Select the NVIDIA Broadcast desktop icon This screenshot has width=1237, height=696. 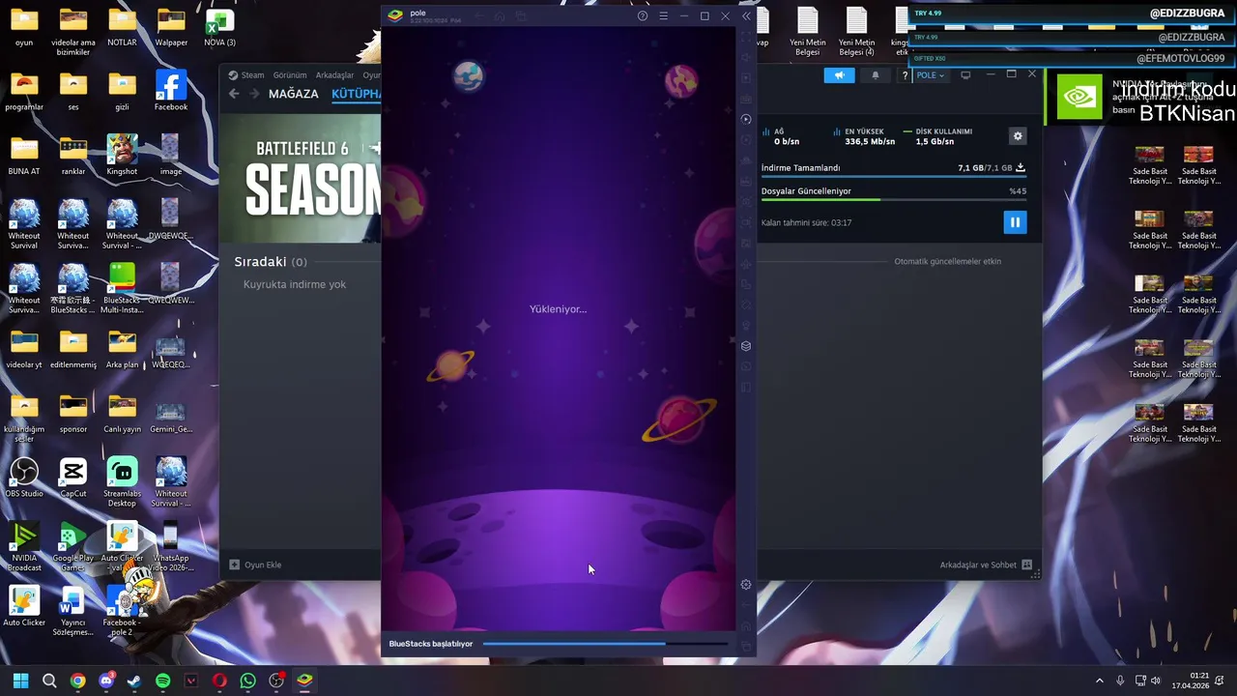(24, 547)
